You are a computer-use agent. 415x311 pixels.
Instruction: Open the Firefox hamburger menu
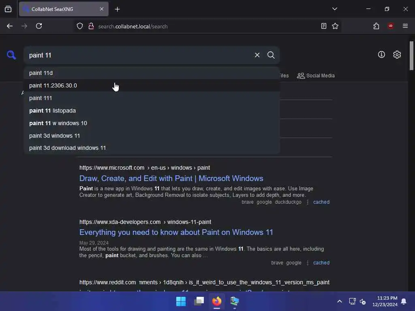(x=405, y=26)
